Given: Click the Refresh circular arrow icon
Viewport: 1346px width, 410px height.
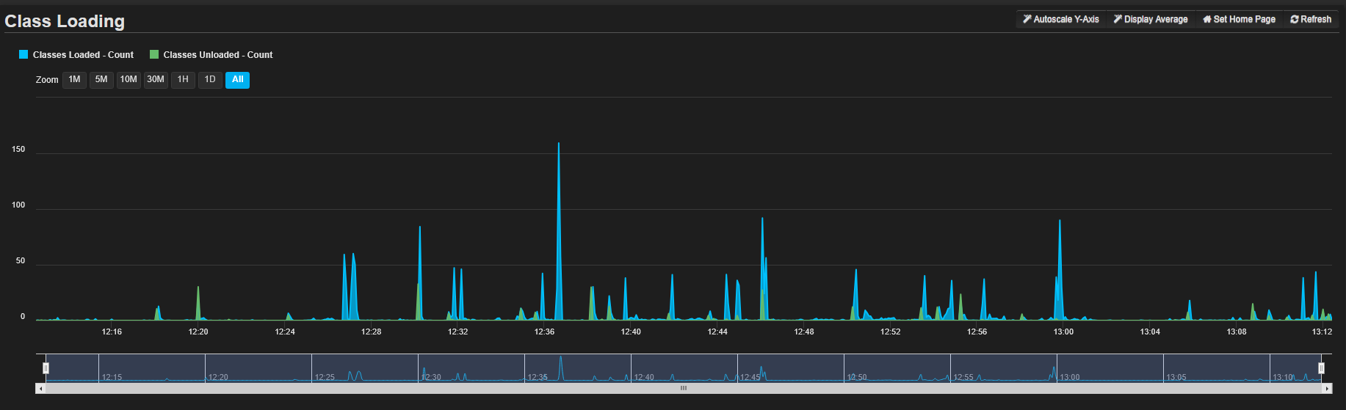Looking at the screenshot, I should pyautogui.click(x=1295, y=19).
